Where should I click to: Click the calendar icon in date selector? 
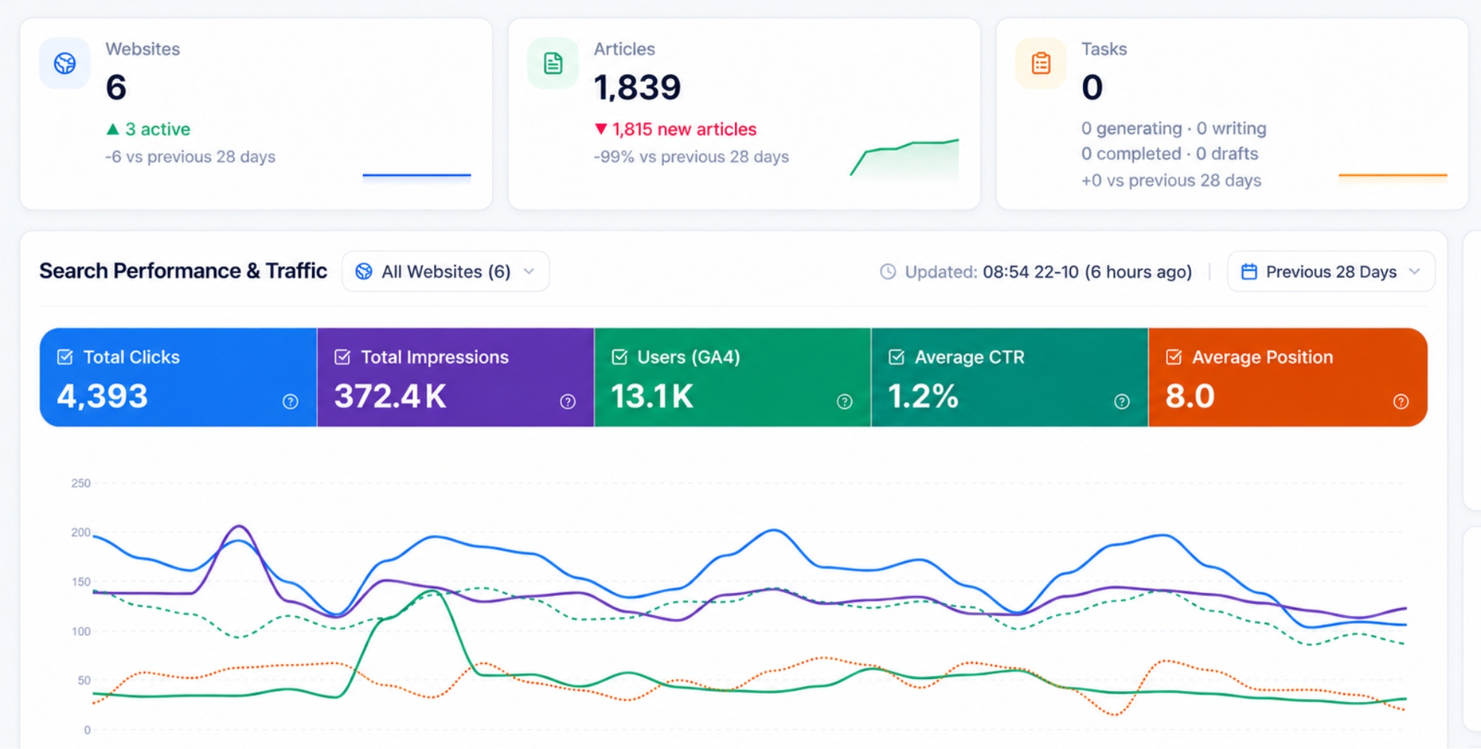1249,272
